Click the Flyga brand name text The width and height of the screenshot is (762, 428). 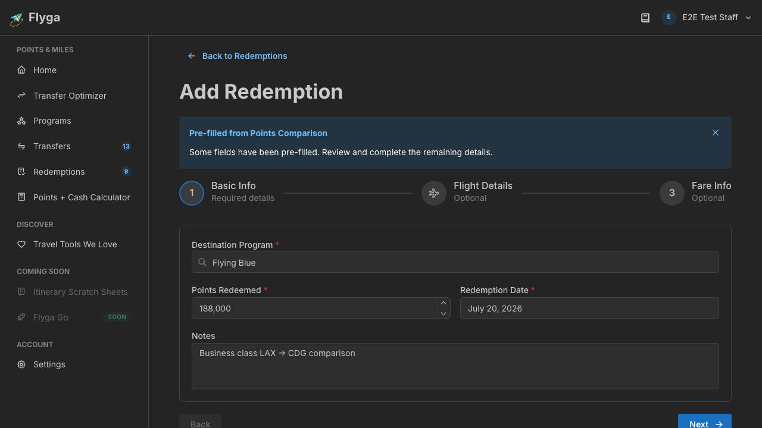[44, 18]
